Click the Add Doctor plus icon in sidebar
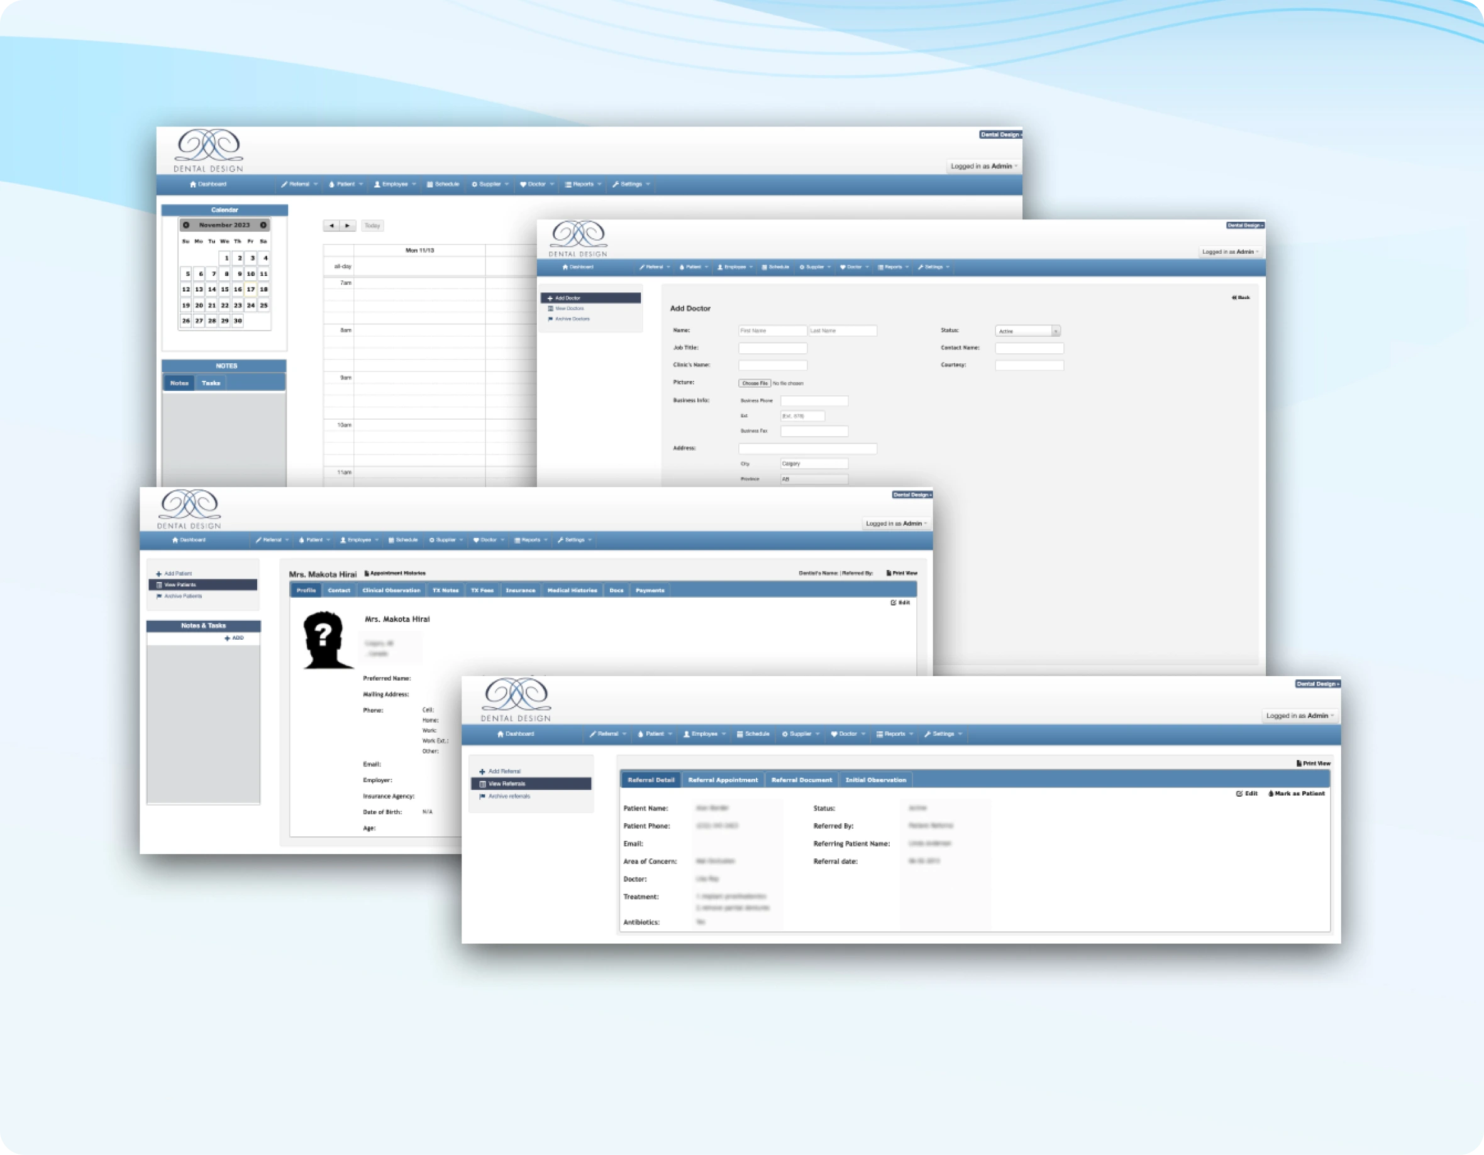The image size is (1484, 1155). (550, 298)
